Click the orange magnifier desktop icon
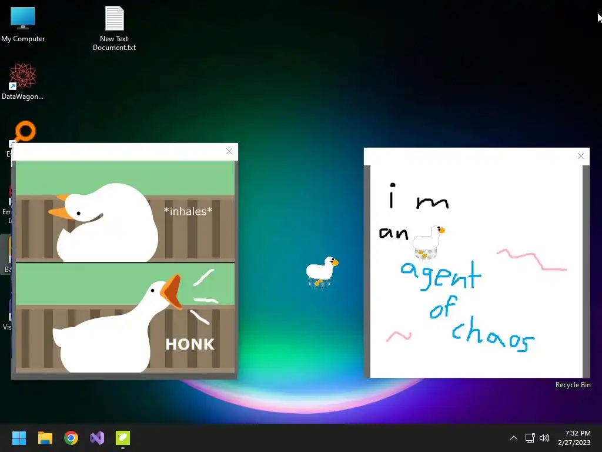Viewport: 602px width, 452px height. pos(25,131)
